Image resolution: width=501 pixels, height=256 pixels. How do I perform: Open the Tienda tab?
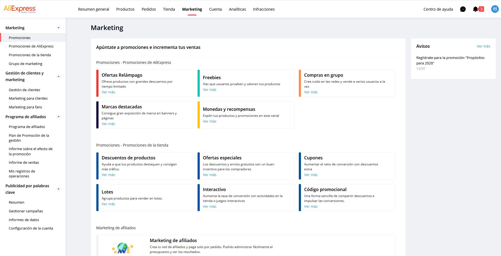point(169,9)
